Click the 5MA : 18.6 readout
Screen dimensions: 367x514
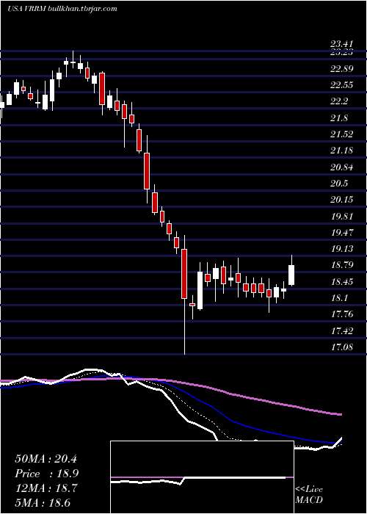pyautogui.click(x=43, y=502)
